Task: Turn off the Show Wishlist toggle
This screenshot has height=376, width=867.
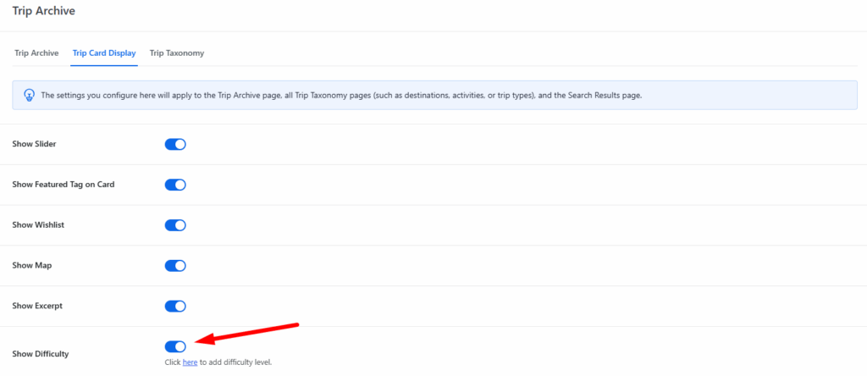Action: point(175,225)
